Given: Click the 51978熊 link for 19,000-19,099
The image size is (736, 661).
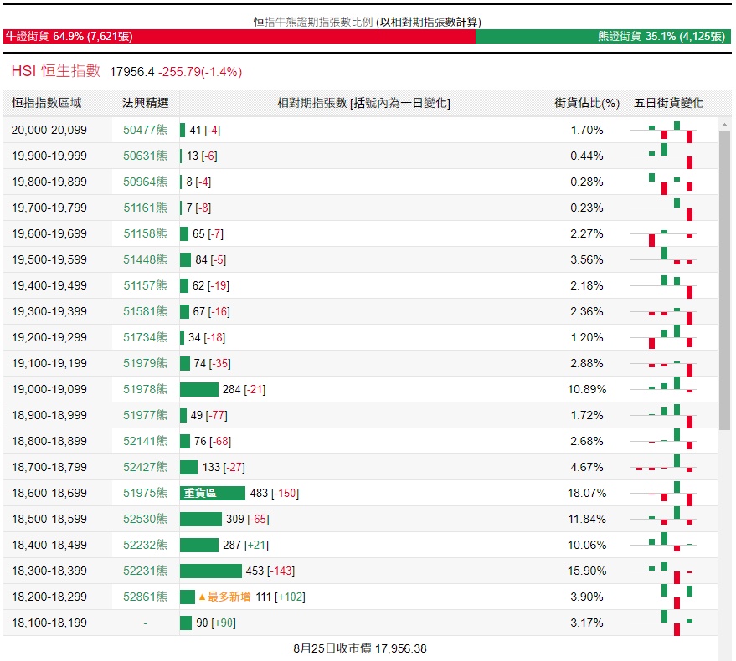Looking at the screenshot, I should pyautogui.click(x=145, y=389).
